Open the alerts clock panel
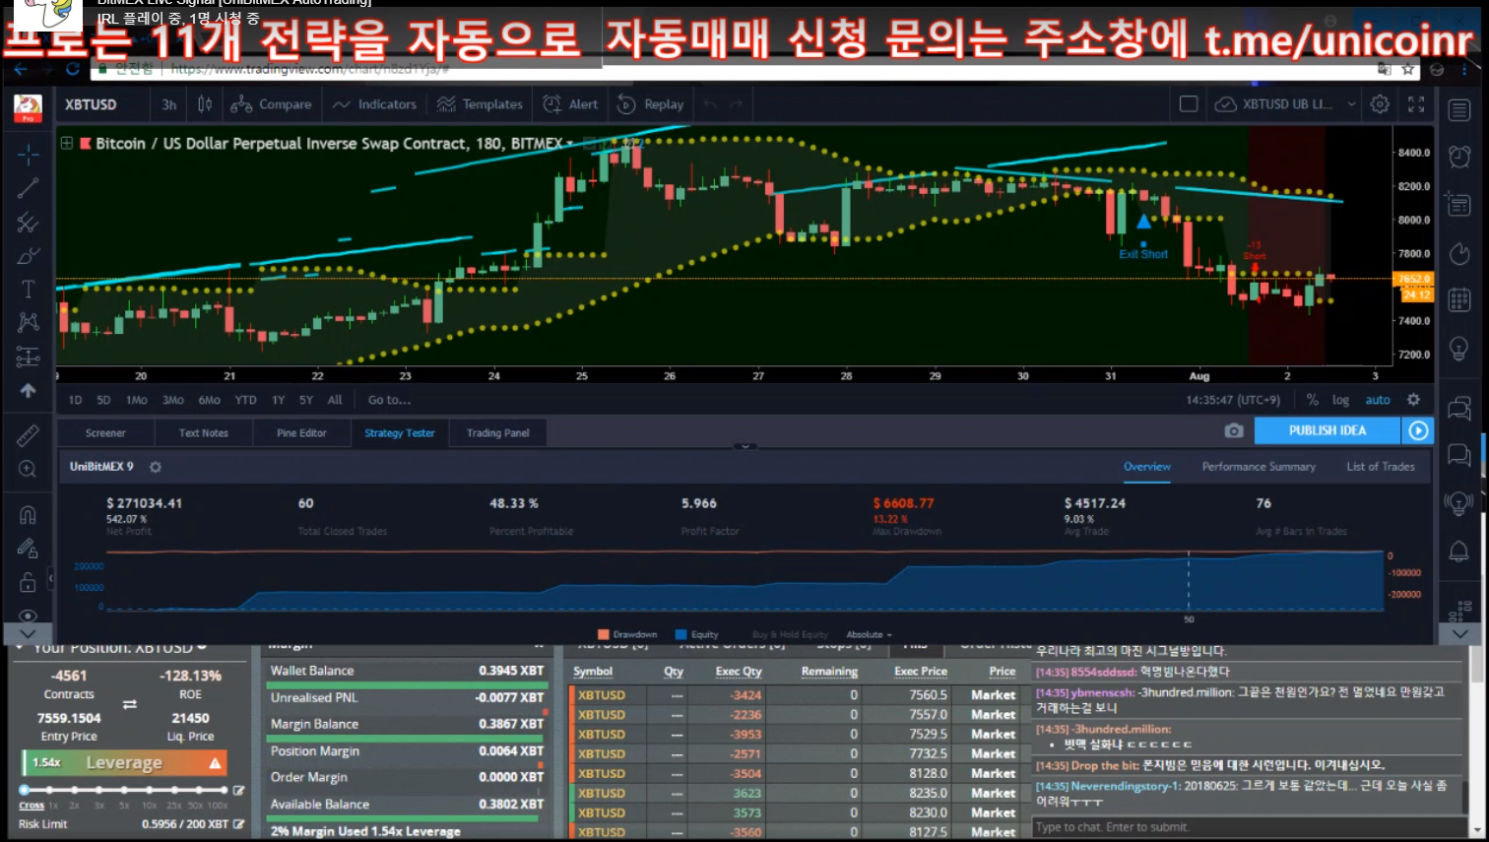The width and height of the screenshot is (1489, 842). (x=1459, y=156)
